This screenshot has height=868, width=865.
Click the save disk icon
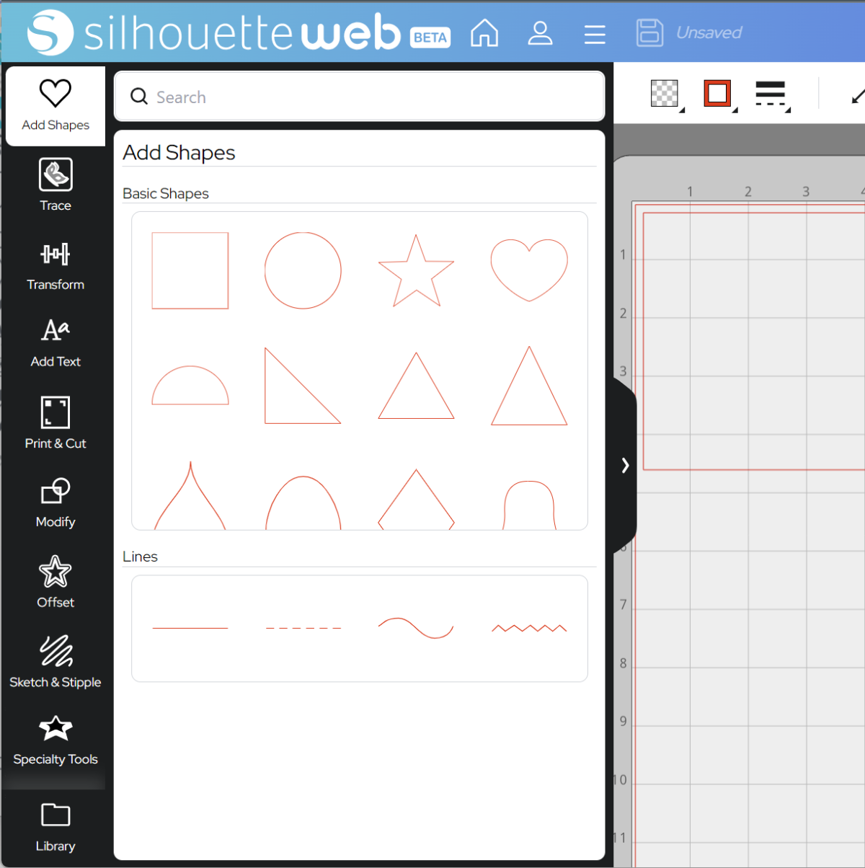649,32
